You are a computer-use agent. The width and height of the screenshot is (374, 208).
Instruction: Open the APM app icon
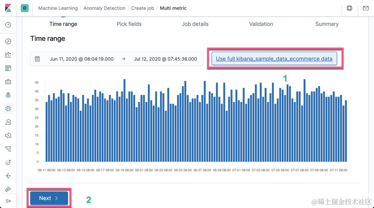tap(8, 149)
